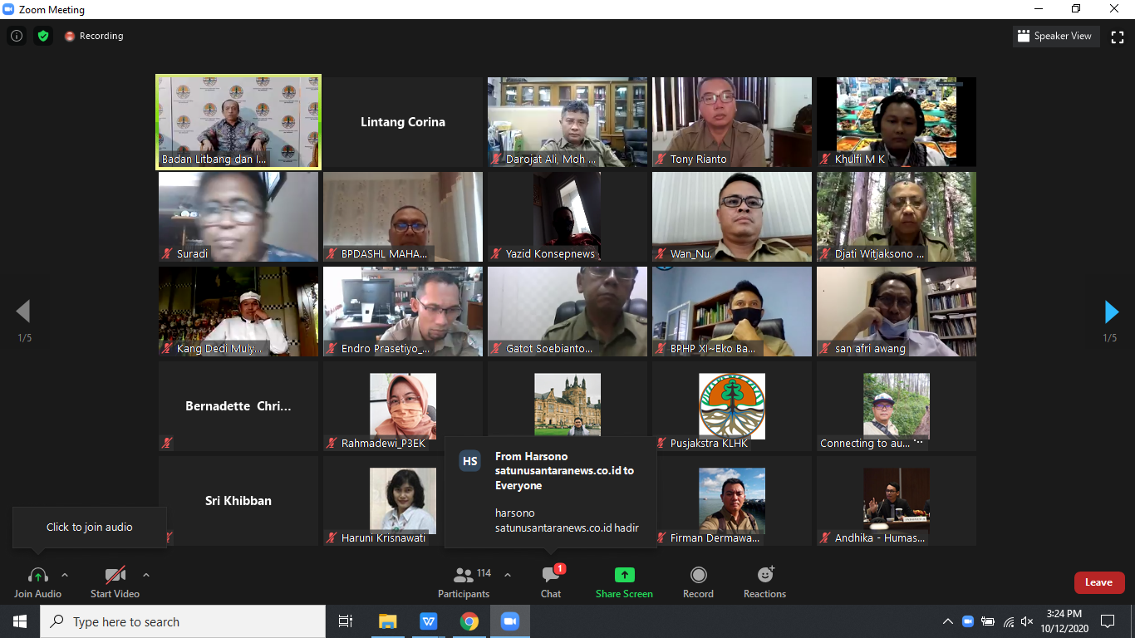Click the red Leave button

point(1098,582)
